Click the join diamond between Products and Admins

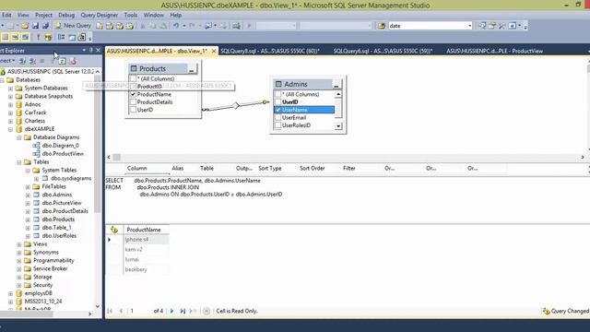(236, 106)
